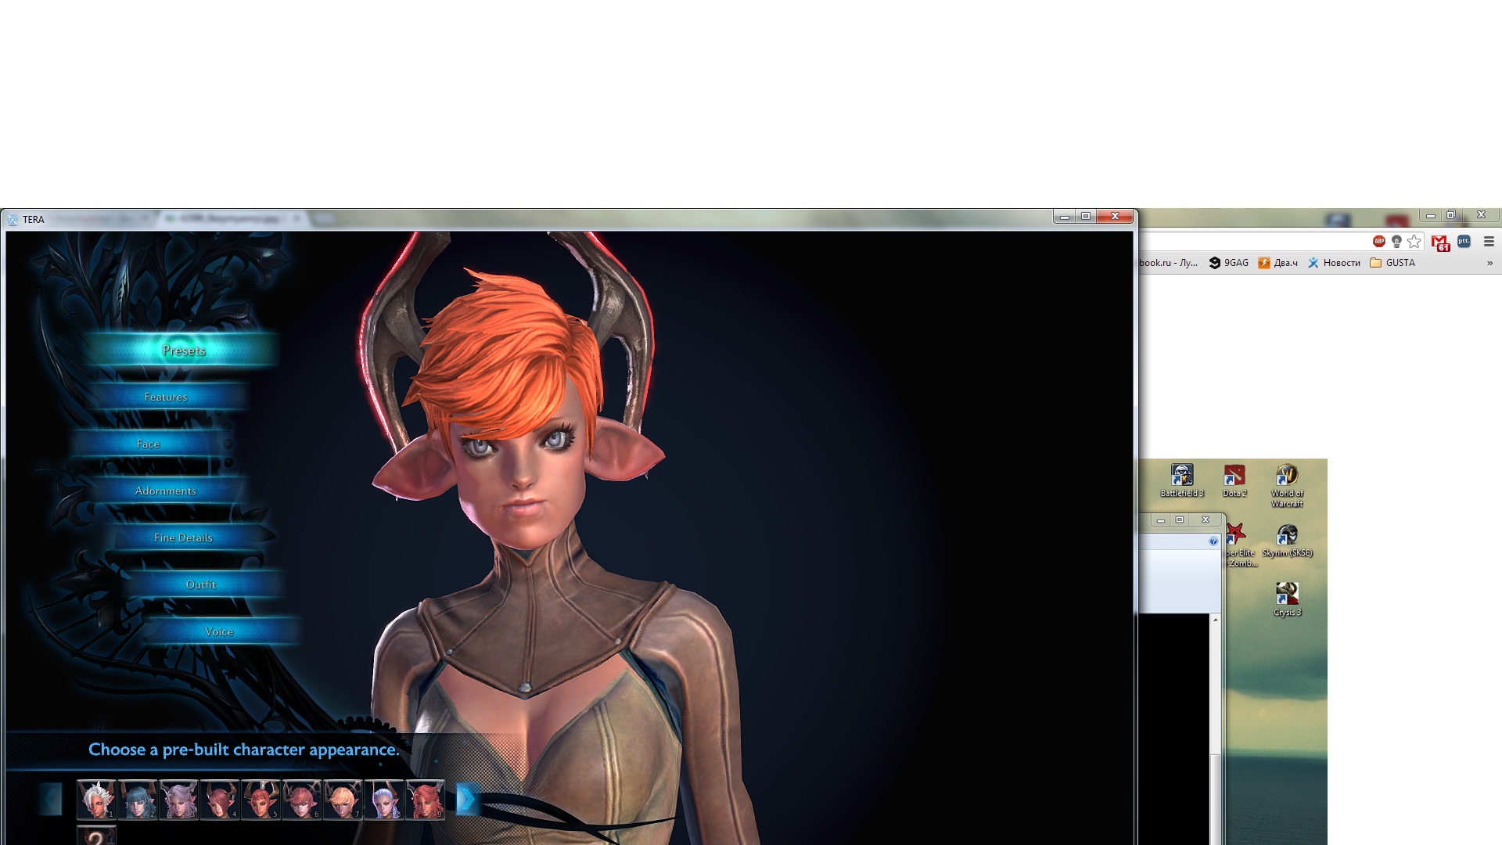Open the Fine Details tab
This screenshot has width=1502, height=845.
point(184,538)
